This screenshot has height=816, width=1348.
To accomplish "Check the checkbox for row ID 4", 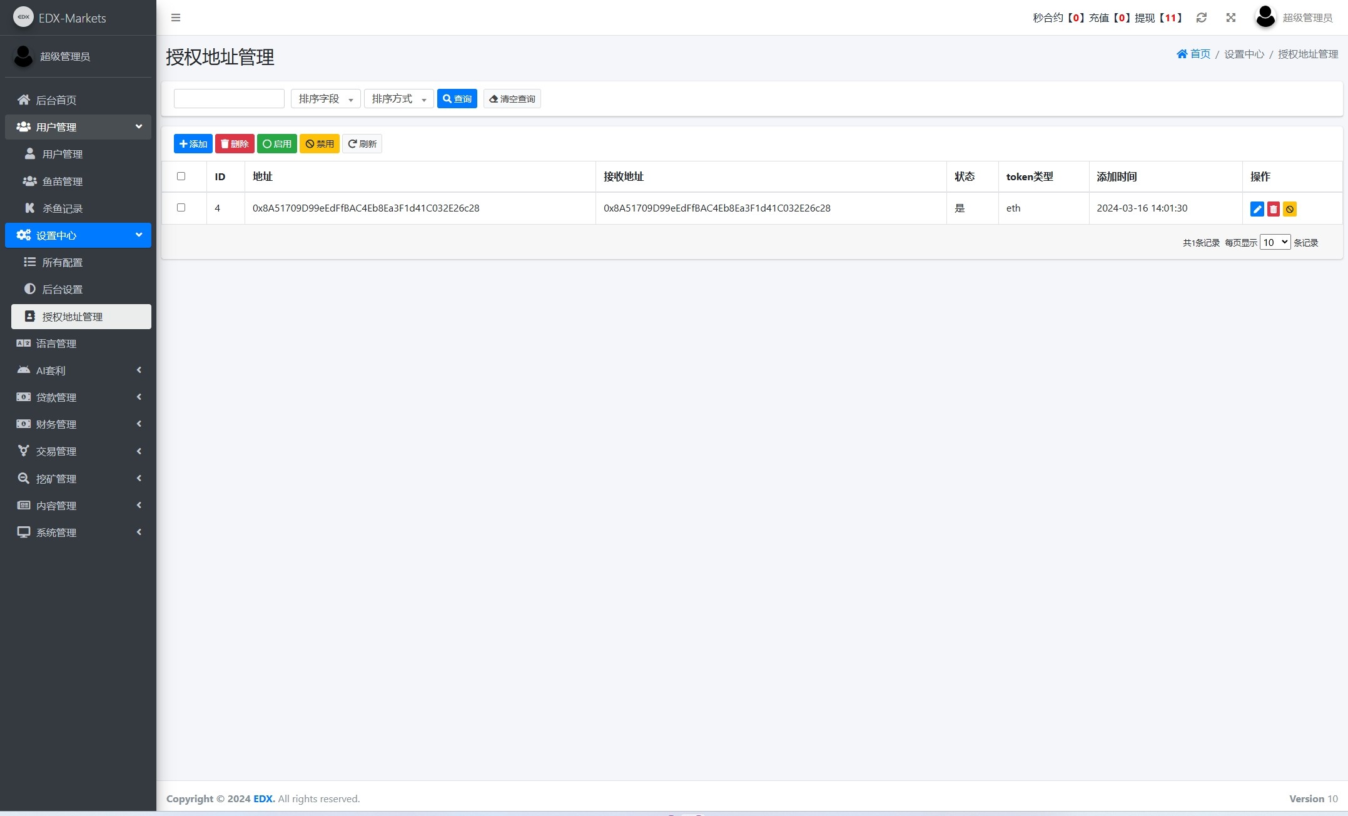I will [x=181, y=207].
